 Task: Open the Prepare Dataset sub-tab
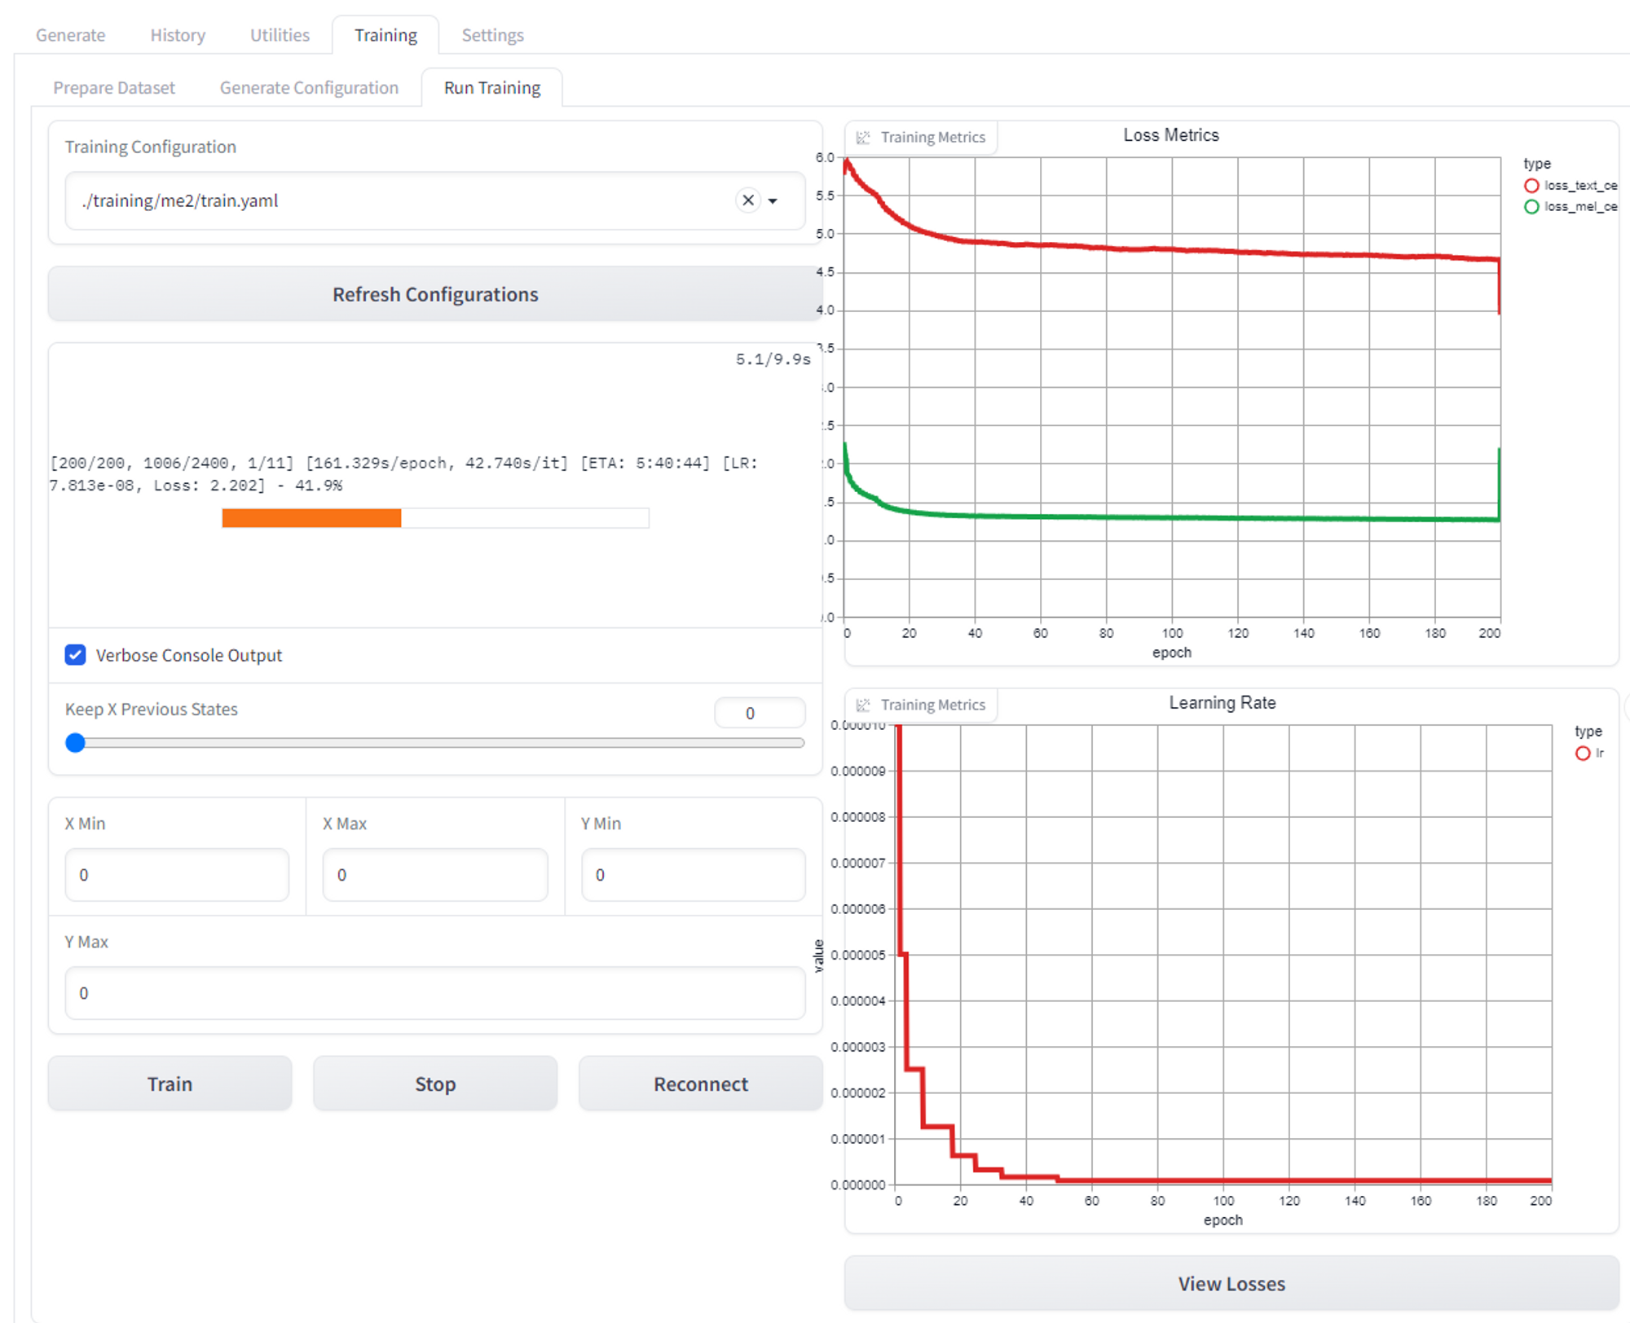click(x=114, y=88)
